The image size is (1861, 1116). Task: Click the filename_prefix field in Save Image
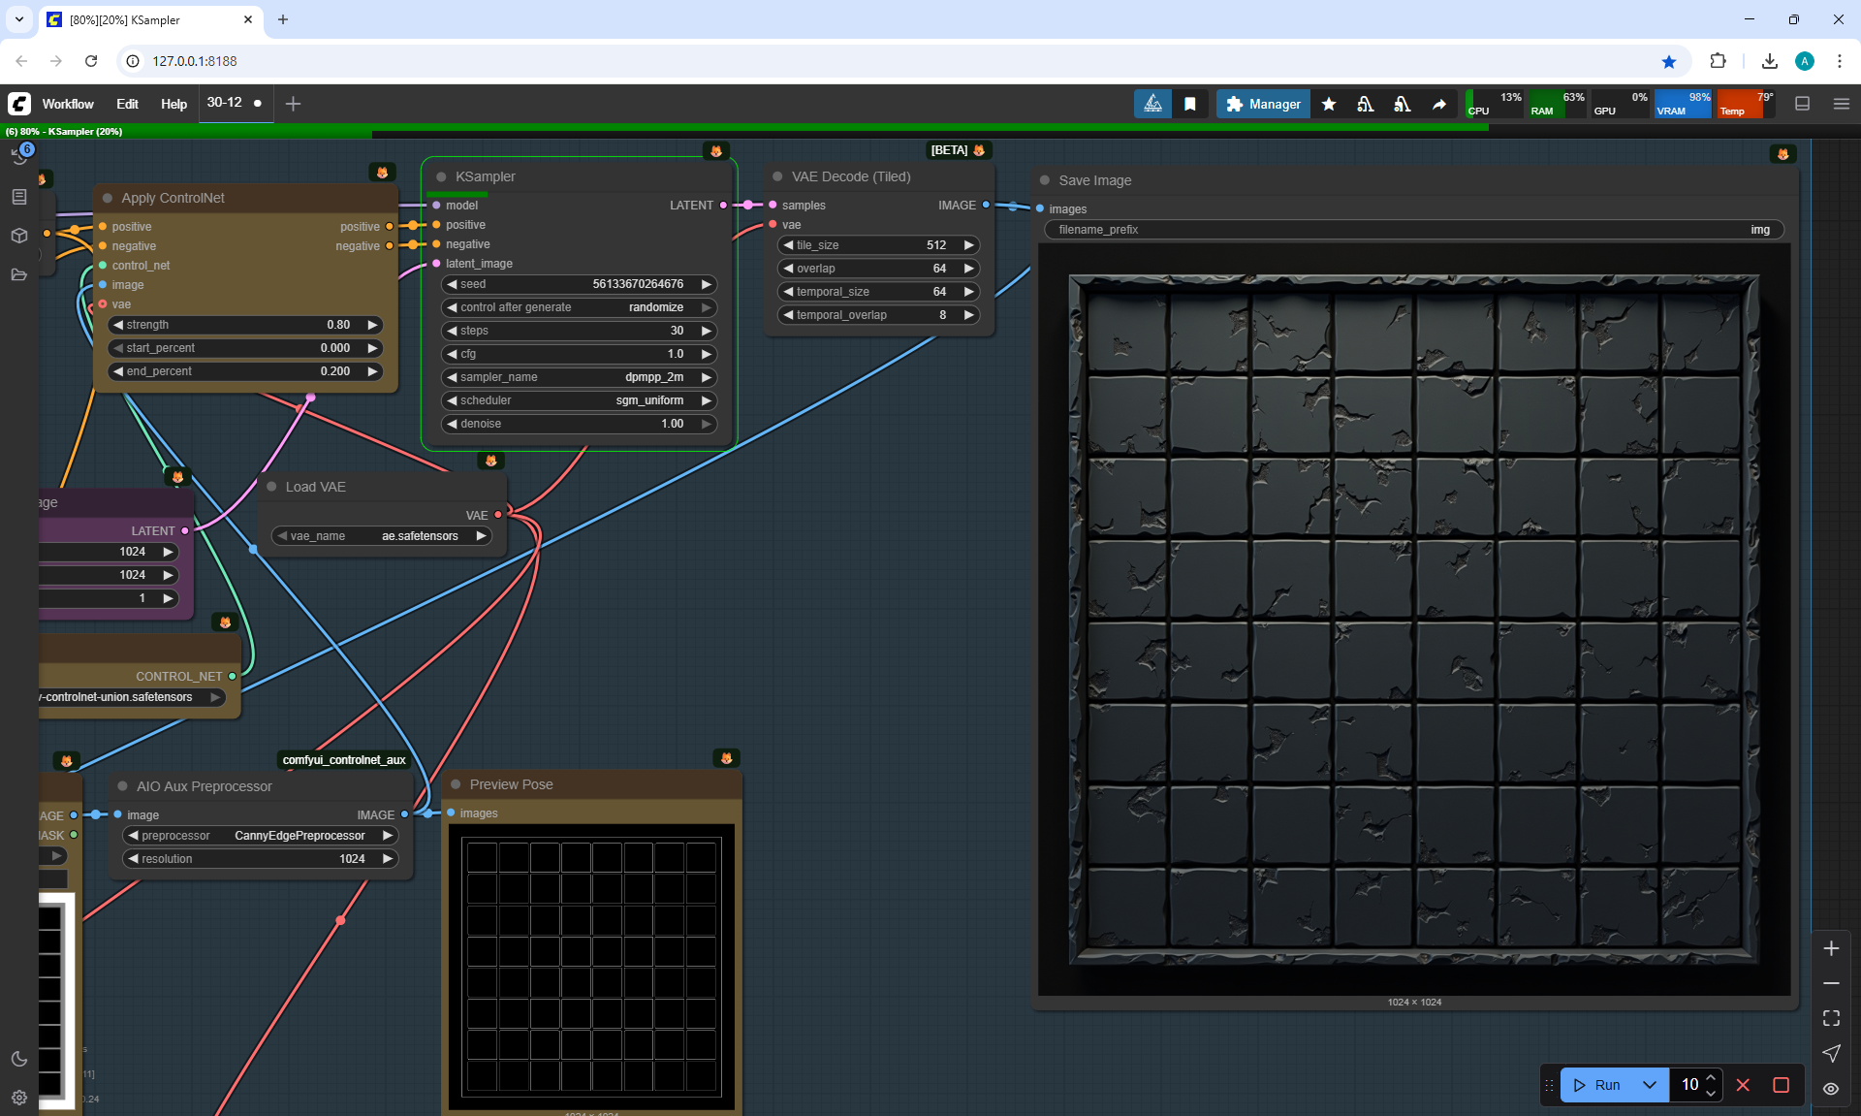tap(1413, 230)
